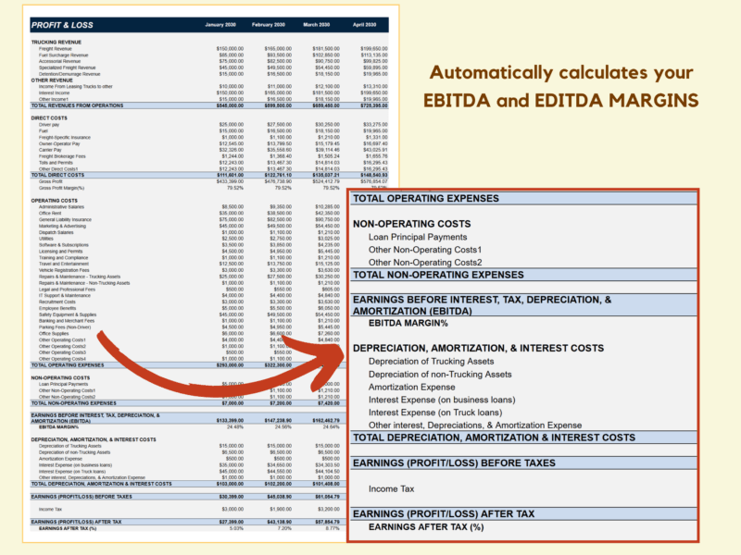Click the EBITDA and EDITDA MARGINS headline
Screen dimensions: 741x555
561,101
